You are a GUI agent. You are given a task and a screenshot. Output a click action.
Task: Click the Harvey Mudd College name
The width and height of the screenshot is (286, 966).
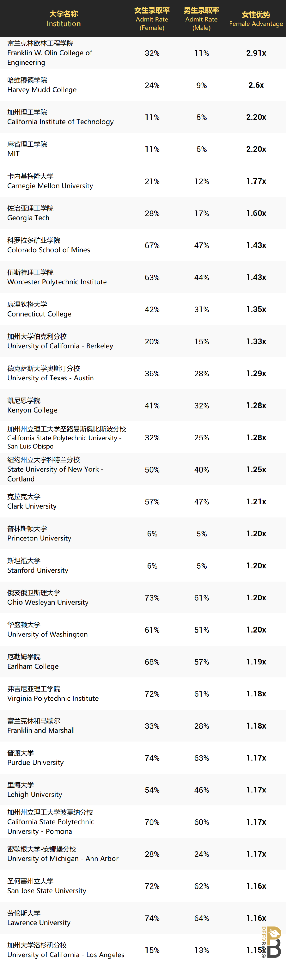(x=42, y=90)
